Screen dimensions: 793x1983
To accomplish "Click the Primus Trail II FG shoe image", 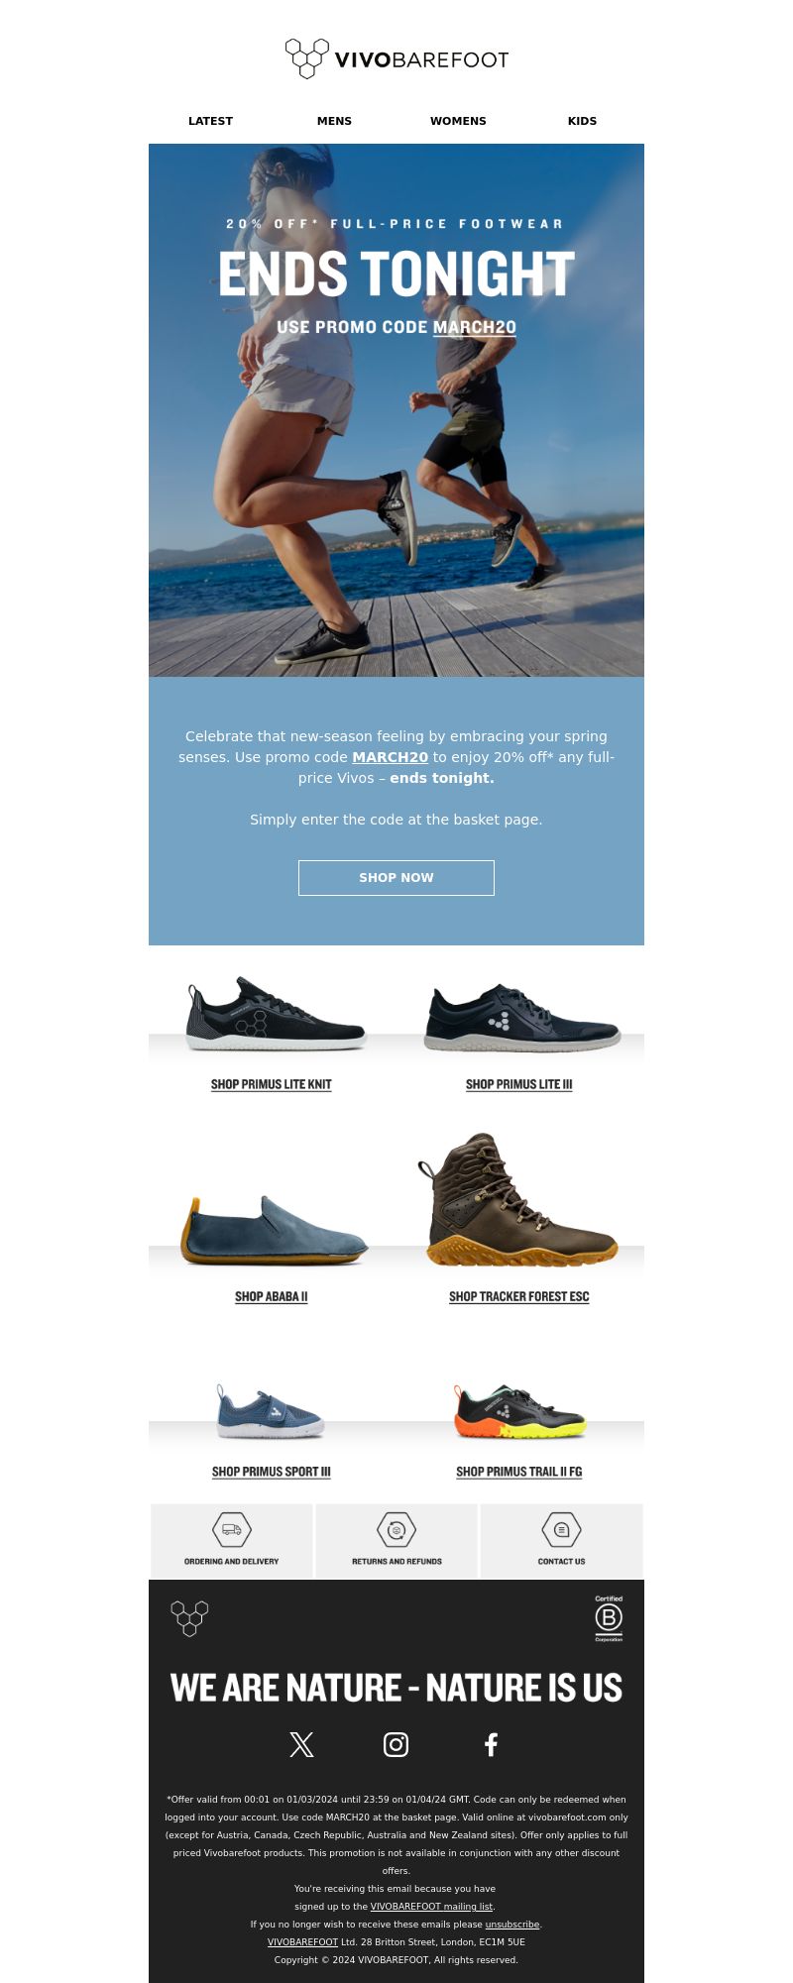I will [x=519, y=1412].
